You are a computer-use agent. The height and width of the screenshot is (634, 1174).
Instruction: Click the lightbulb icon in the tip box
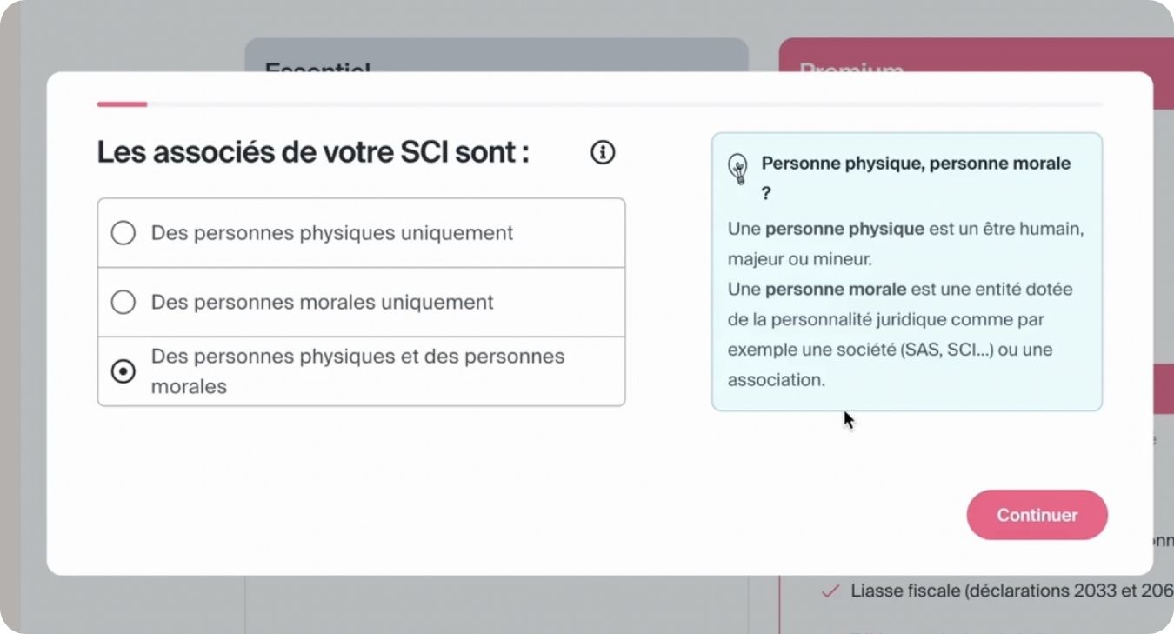point(737,168)
